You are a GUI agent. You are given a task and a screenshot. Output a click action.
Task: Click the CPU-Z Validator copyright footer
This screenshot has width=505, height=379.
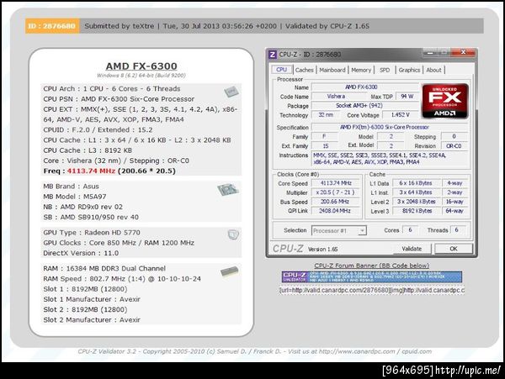pos(254,351)
